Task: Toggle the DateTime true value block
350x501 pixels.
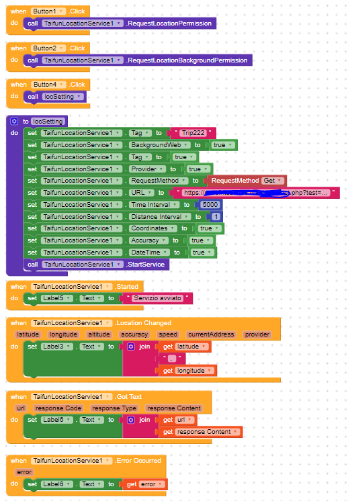Action: tap(202, 253)
